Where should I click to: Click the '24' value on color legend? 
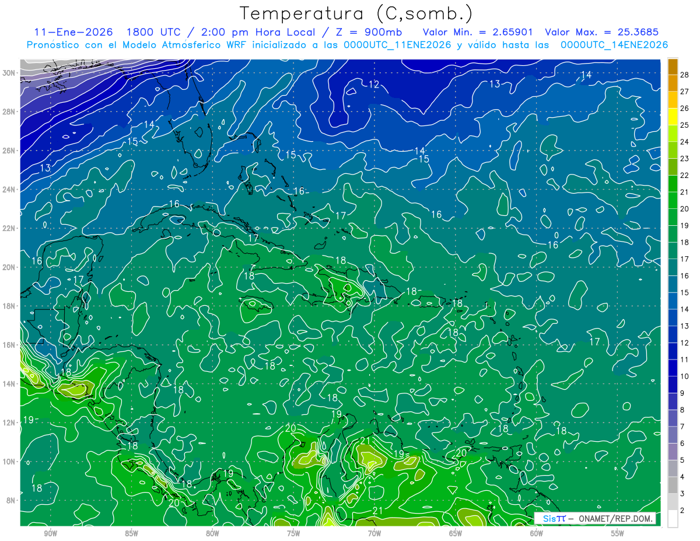click(685, 142)
